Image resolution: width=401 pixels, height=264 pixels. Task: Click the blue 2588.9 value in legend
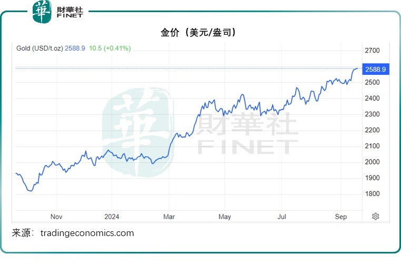pos(75,48)
